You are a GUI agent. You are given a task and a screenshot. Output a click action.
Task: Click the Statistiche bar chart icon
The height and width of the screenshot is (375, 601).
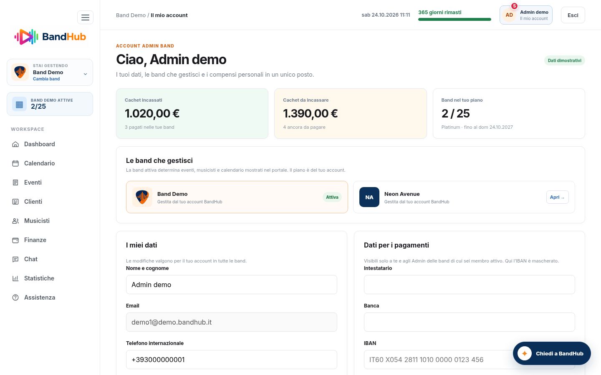15,278
